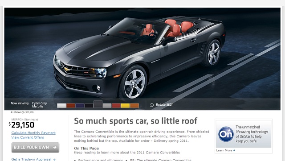Click the arrow beside Learn More
The image size is (285, 161).
click(x=234, y=150)
